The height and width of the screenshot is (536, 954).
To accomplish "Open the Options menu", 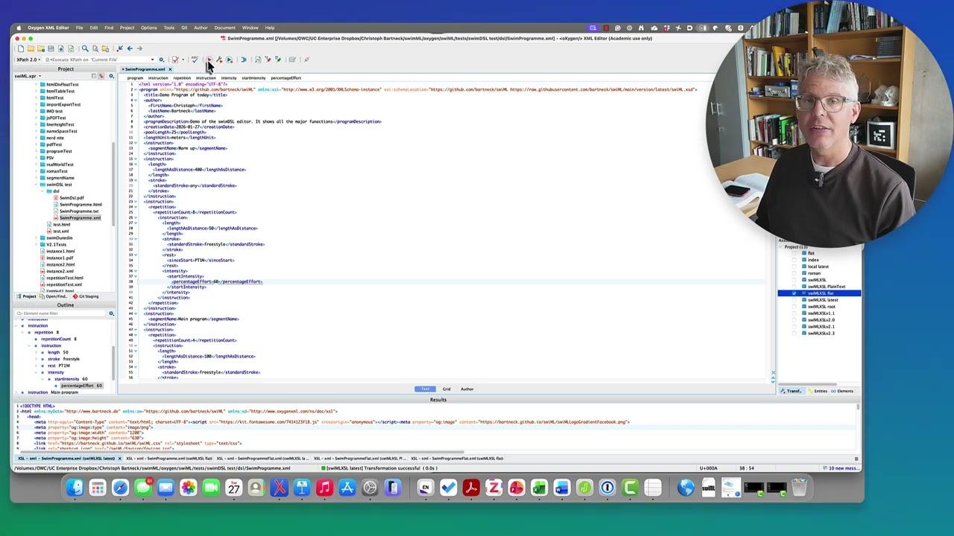I will (148, 28).
